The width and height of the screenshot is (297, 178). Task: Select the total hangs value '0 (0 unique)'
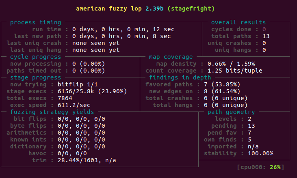coord(226,105)
